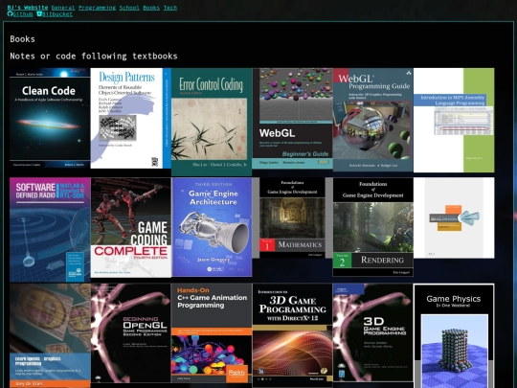Click the Github octocat icon
Viewport: 517px width, 388px height.
coord(10,13)
